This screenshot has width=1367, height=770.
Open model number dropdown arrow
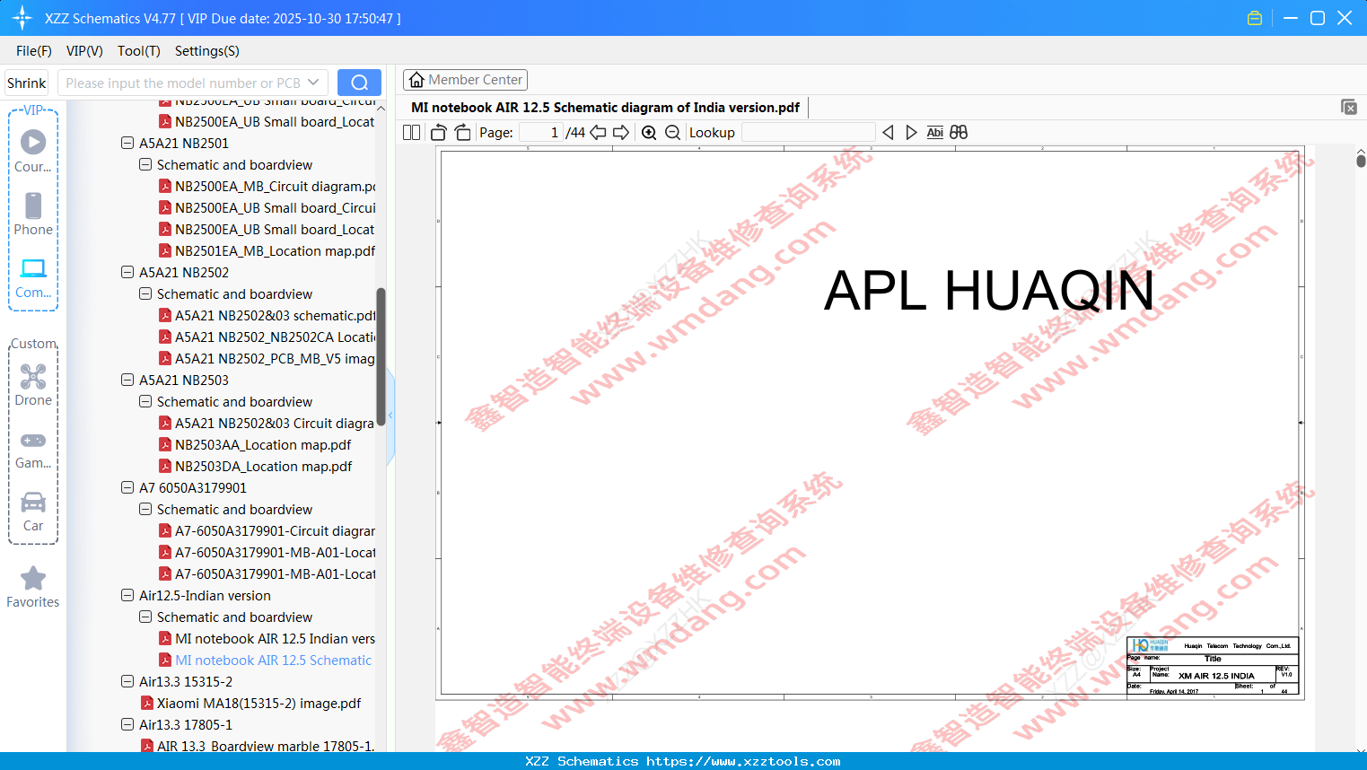[313, 83]
